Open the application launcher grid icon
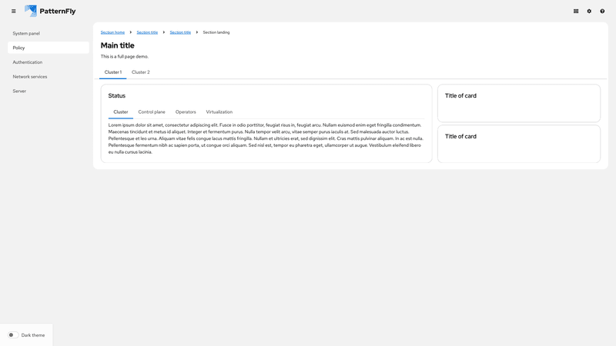 click(576, 11)
